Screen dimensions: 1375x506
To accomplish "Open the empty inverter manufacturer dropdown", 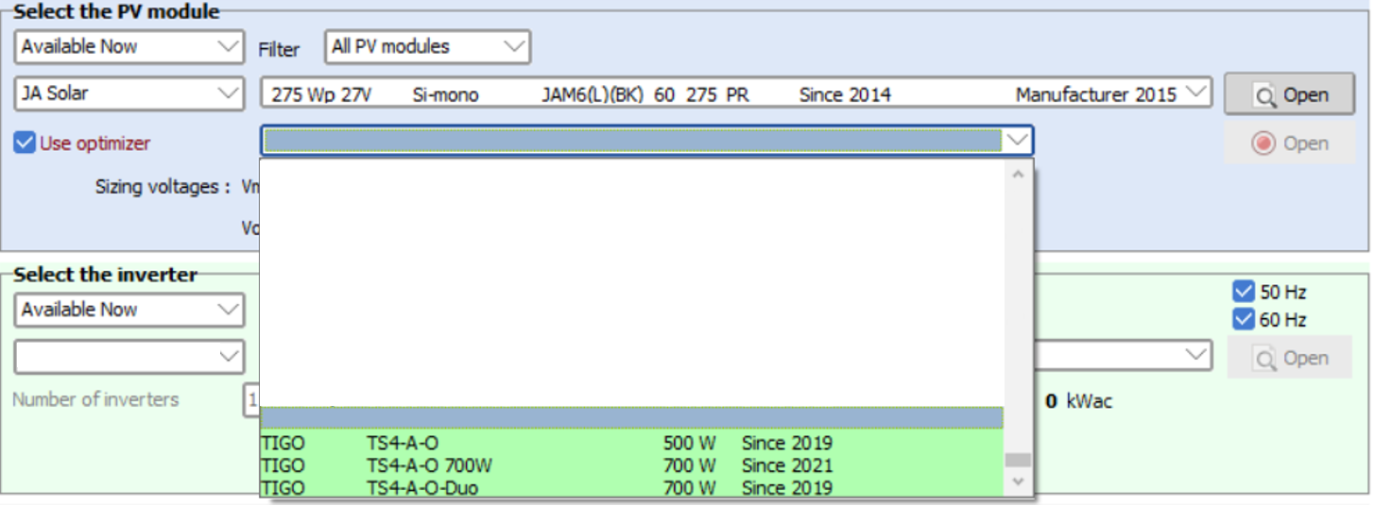I will pos(129,356).
